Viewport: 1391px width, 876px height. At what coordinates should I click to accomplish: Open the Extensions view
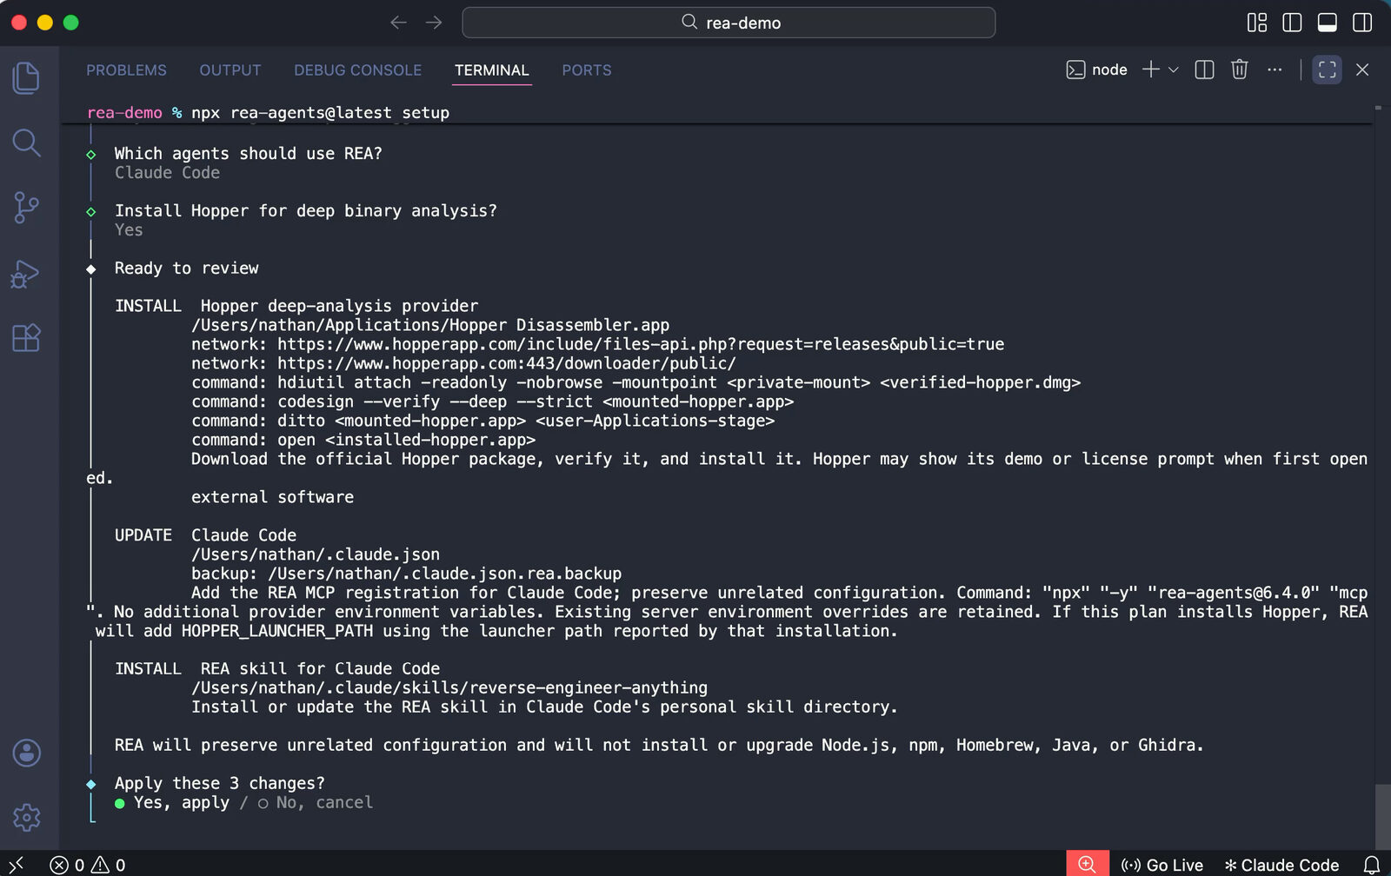tap(26, 337)
